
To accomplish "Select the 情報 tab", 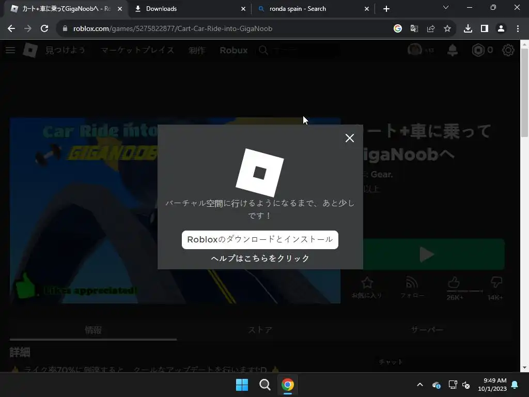I will [93, 330].
